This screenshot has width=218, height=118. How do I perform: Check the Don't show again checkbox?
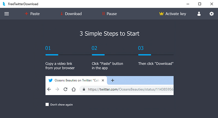47,104
